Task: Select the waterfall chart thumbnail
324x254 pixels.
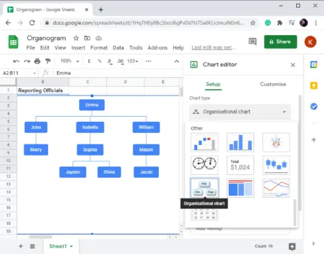Action: [x=204, y=143]
